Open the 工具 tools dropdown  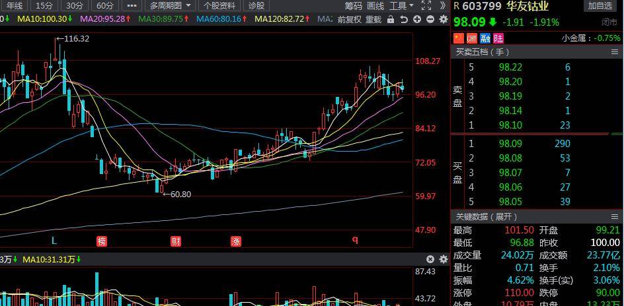click(401, 5)
